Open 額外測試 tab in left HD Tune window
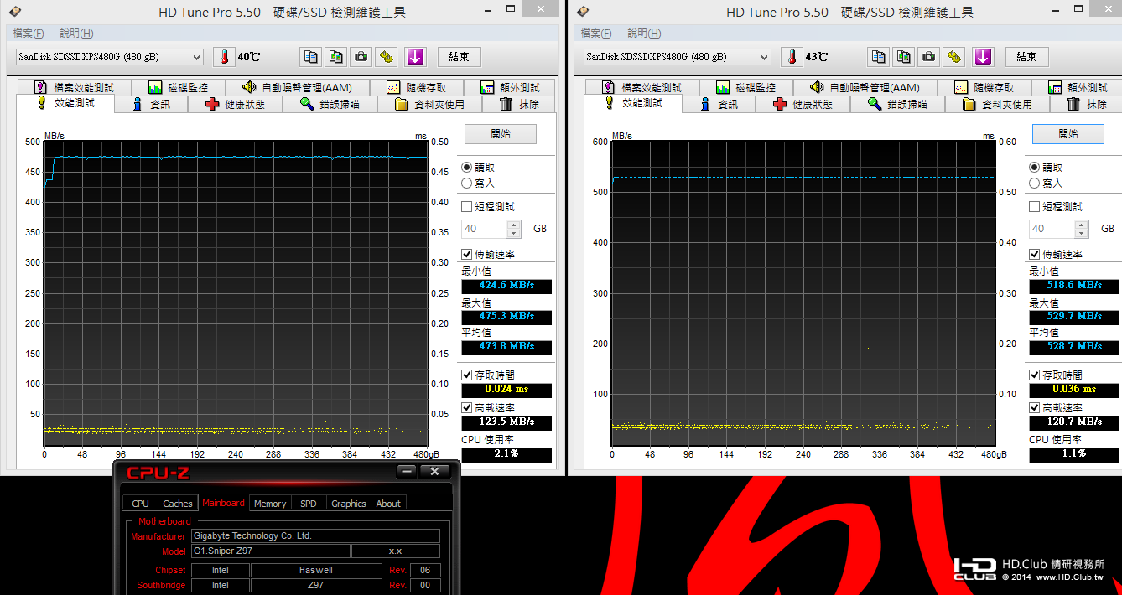Screen dimensions: 1122x595 point(511,87)
